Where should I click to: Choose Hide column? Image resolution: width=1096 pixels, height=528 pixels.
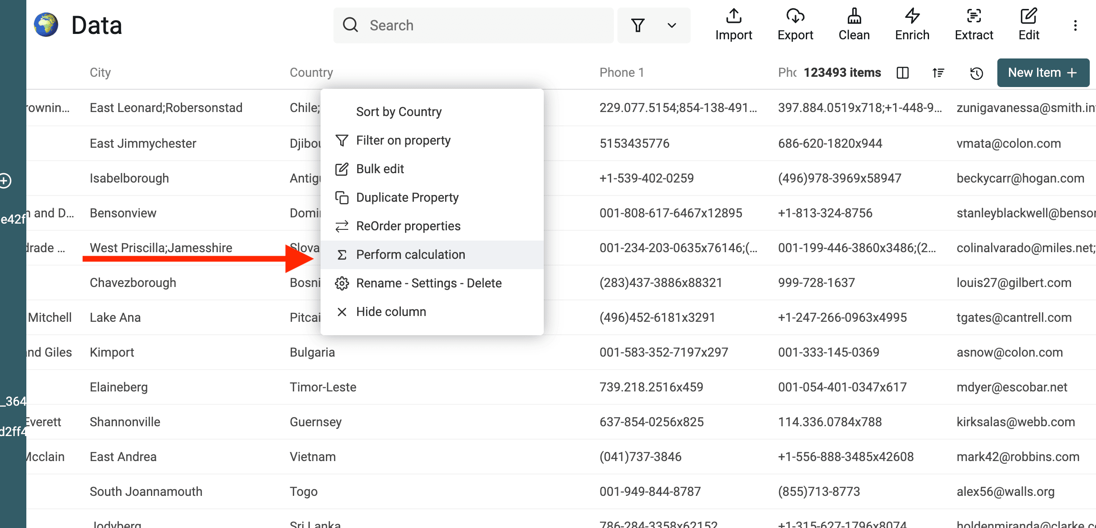coord(432,312)
